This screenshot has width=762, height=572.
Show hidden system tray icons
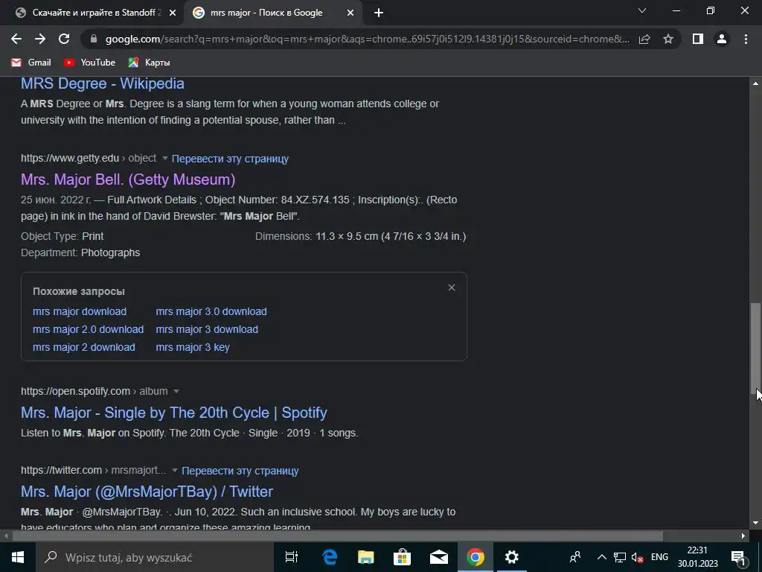point(601,557)
